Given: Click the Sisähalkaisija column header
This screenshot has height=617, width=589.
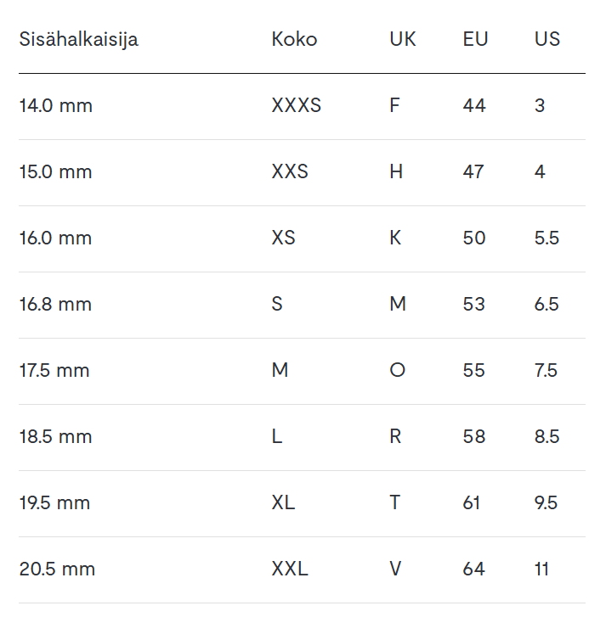Looking at the screenshot, I should tap(78, 39).
